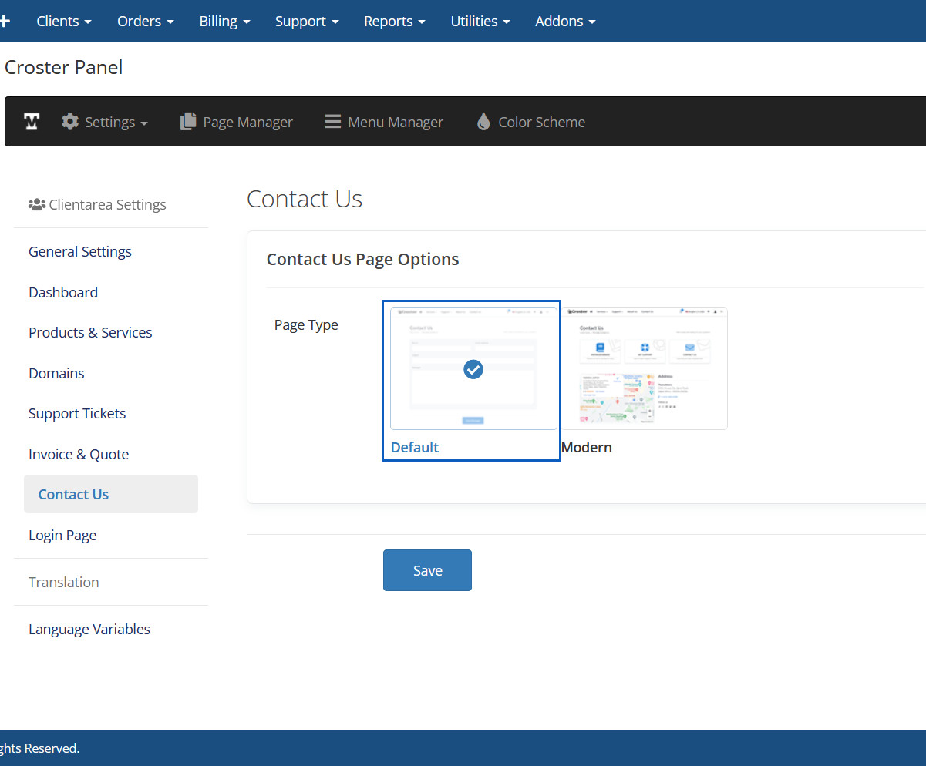Click the Croster T logo icon

[x=32, y=122]
